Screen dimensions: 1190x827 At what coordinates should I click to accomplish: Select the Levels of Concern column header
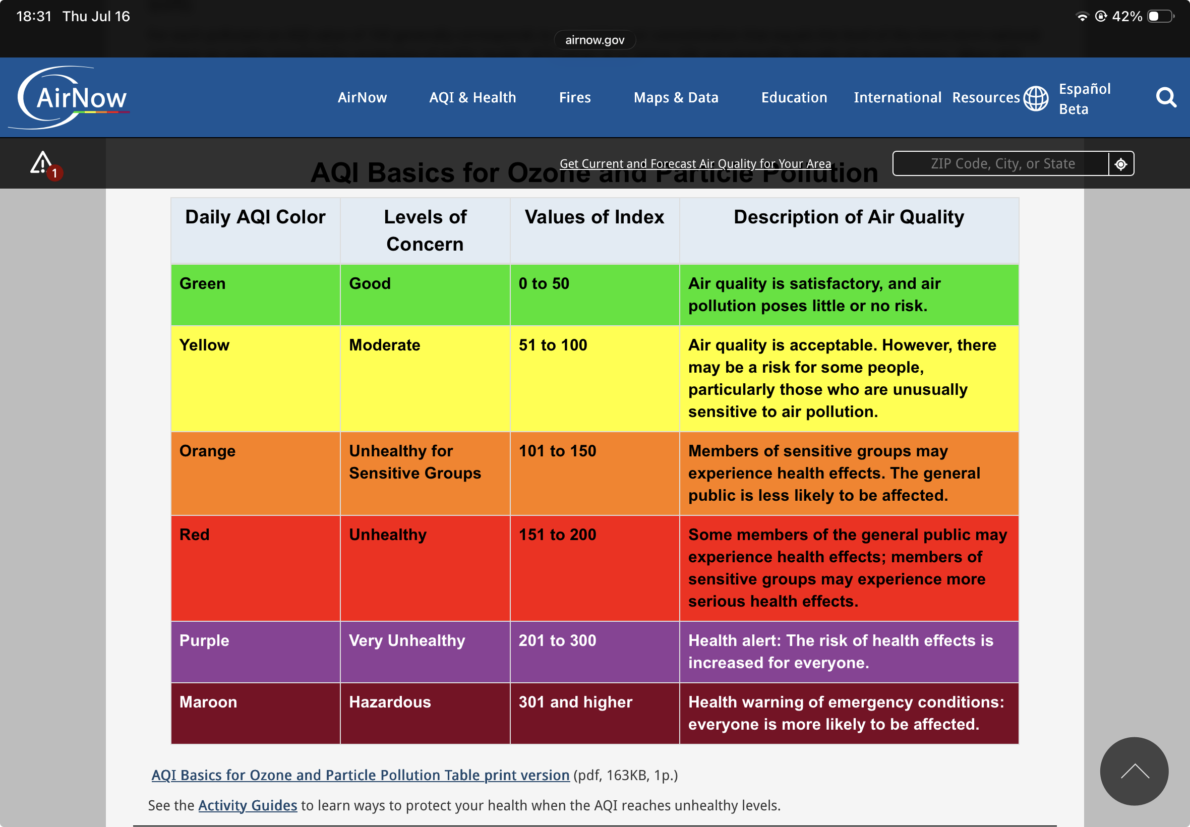click(426, 230)
